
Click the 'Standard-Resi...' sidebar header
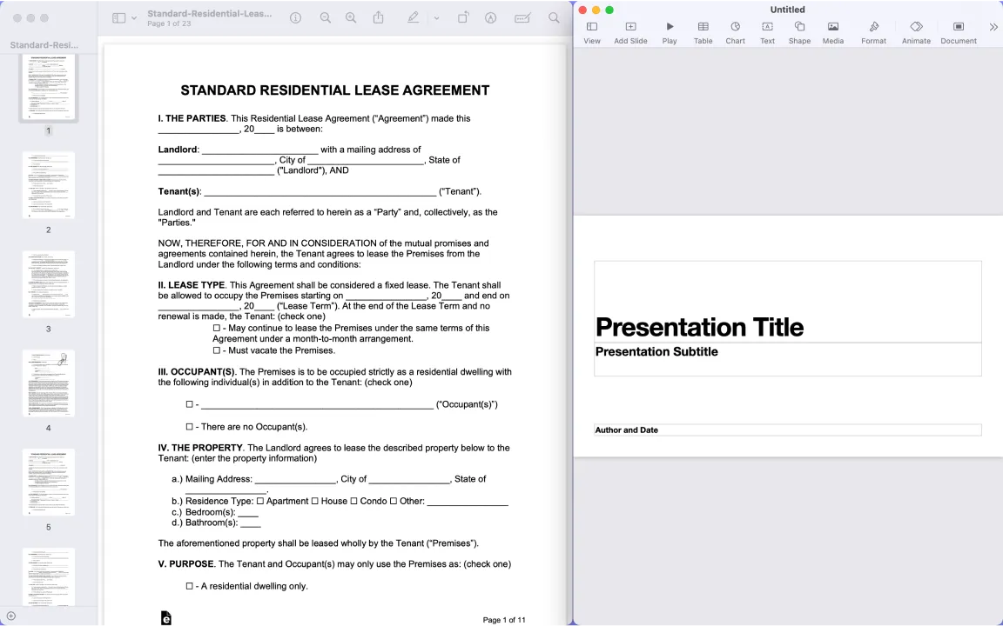coord(44,44)
